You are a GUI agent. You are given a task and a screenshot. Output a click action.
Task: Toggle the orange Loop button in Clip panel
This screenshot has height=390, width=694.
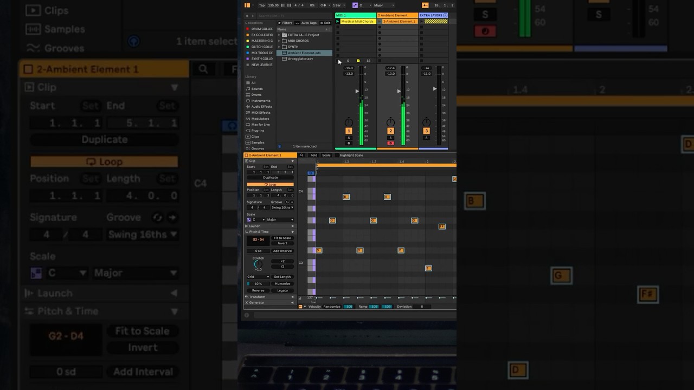[x=271, y=184]
